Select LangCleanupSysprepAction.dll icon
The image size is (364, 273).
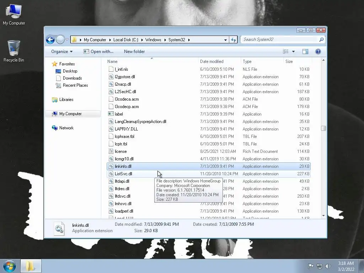[x=111, y=122]
